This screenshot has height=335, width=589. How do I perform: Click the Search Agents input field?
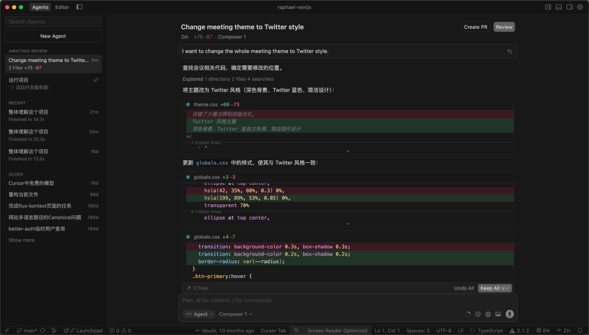[x=53, y=21]
